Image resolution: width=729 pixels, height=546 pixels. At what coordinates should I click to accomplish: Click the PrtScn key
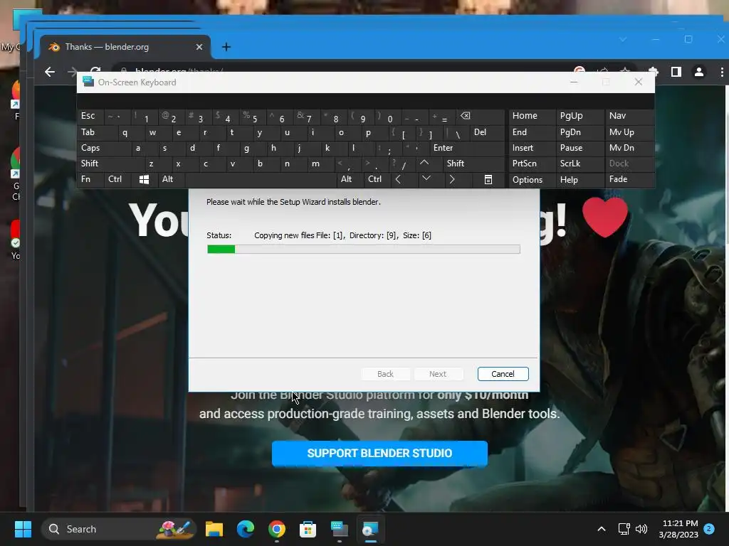[x=531, y=164]
